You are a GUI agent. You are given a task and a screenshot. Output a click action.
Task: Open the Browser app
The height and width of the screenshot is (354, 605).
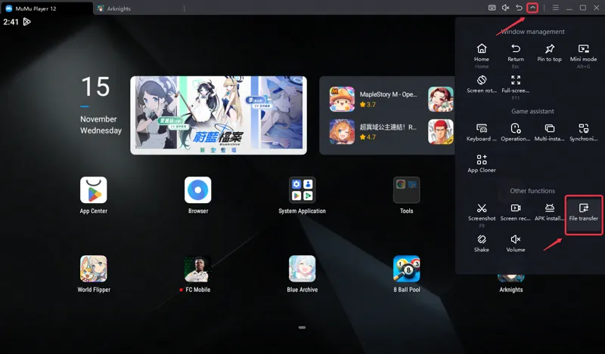click(198, 190)
